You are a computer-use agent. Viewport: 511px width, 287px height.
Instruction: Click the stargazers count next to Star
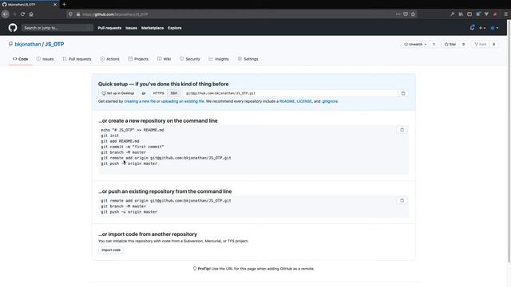point(463,45)
